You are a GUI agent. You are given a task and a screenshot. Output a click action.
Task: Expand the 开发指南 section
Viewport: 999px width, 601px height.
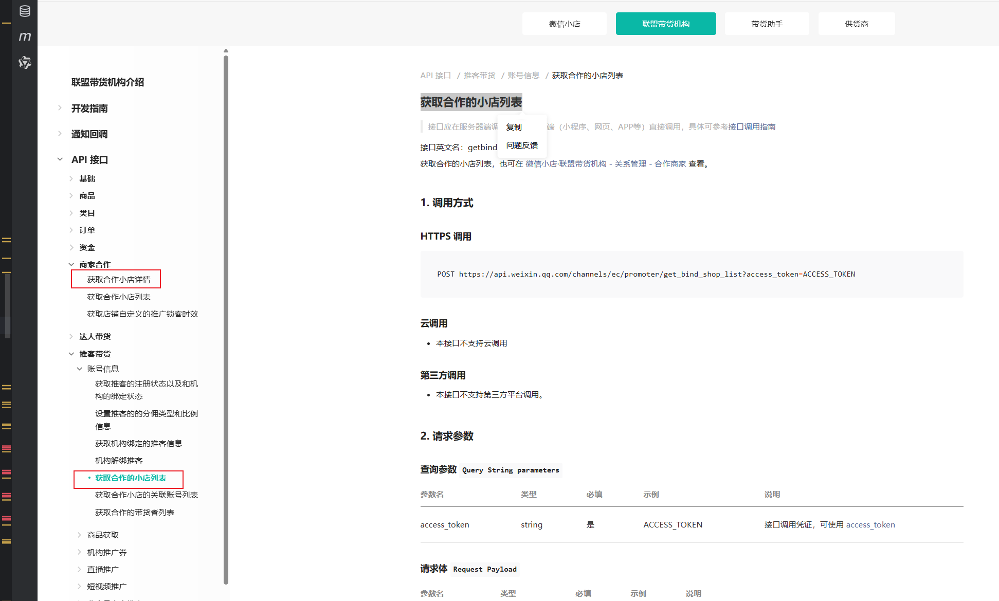(x=89, y=108)
